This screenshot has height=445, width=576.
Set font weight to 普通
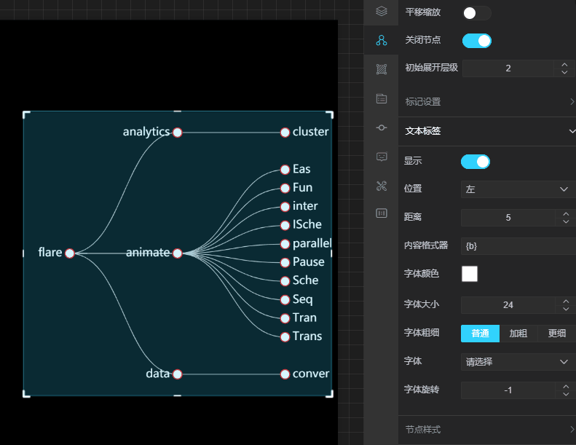(x=480, y=334)
